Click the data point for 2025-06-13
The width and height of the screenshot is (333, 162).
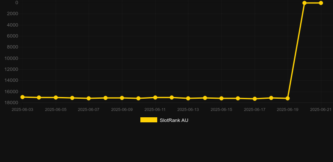pyautogui.click(x=188, y=98)
